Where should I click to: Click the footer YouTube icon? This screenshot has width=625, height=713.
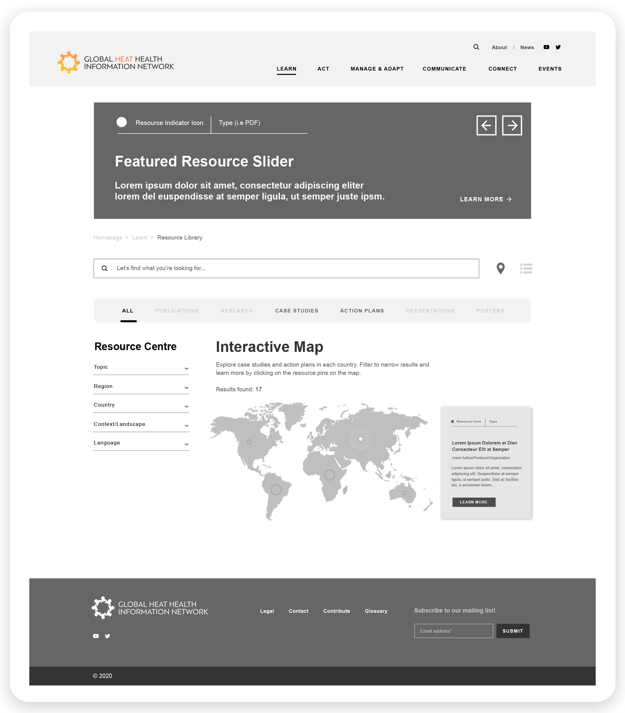[x=96, y=636]
